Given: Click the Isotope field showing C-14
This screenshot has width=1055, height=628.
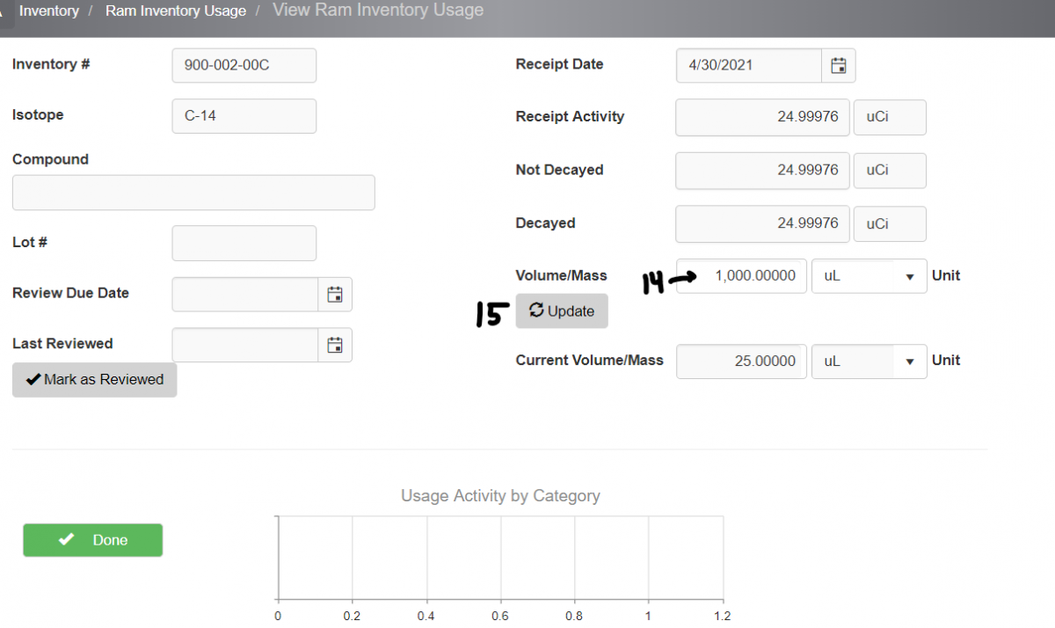Looking at the screenshot, I should click(x=244, y=116).
